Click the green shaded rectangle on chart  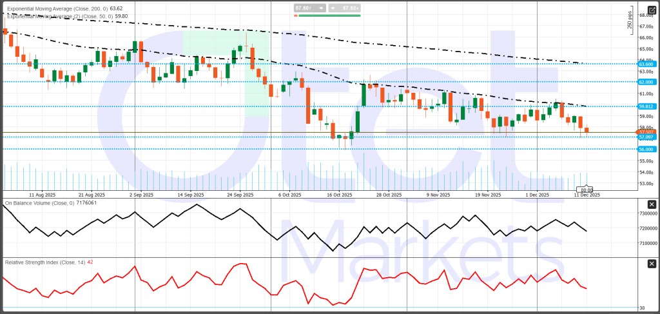[226, 71]
